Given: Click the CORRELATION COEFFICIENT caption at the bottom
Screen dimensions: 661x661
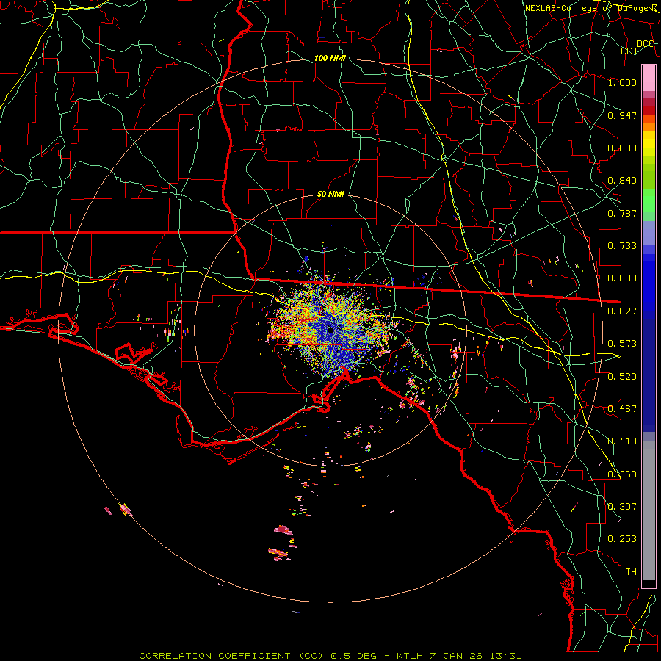Looking at the screenshot, I should click(330, 656).
